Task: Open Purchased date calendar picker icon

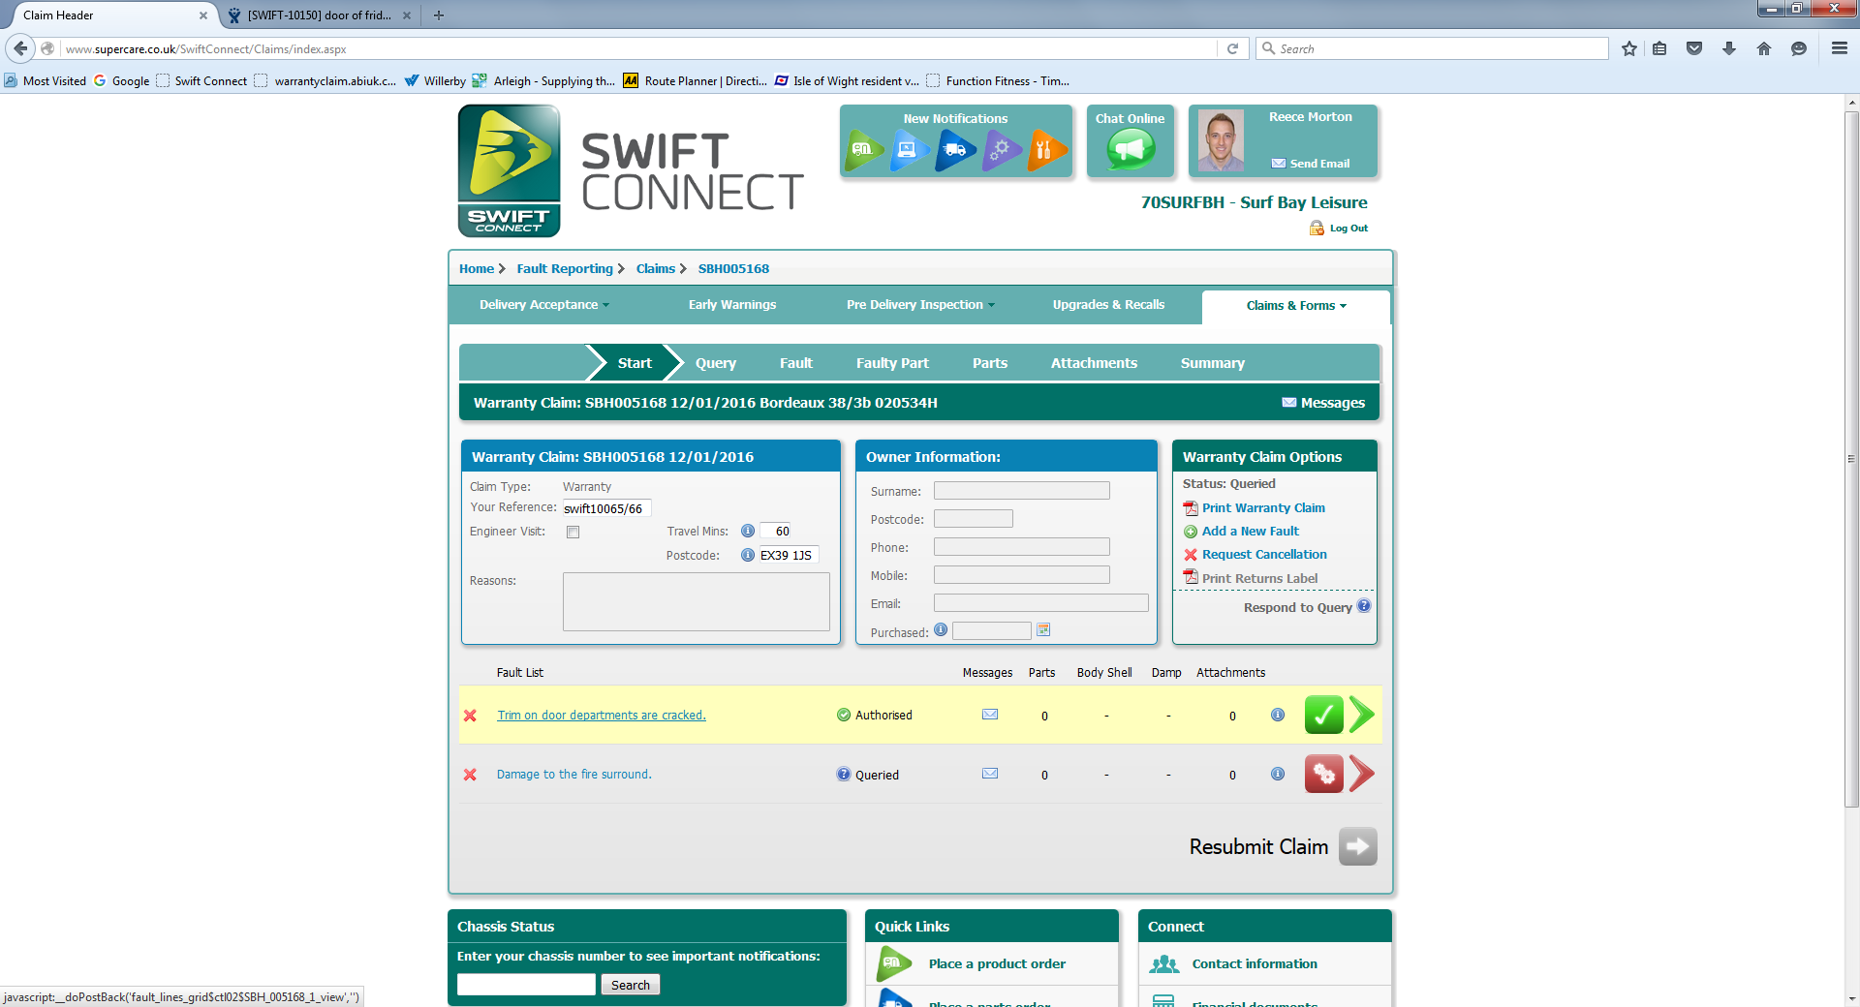Action: 1043,630
